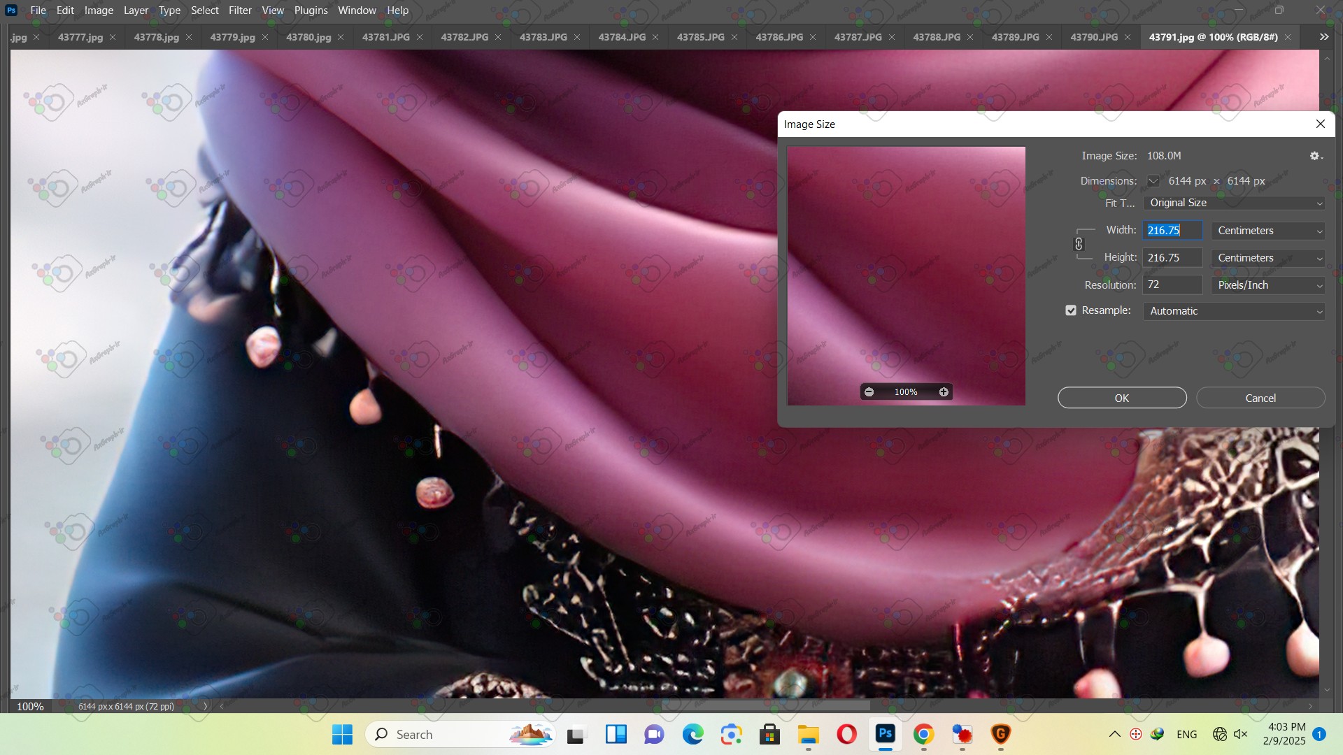Toggle the constrain proportions chain link
The height and width of the screenshot is (755, 1343).
pyautogui.click(x=1079, y=244)
